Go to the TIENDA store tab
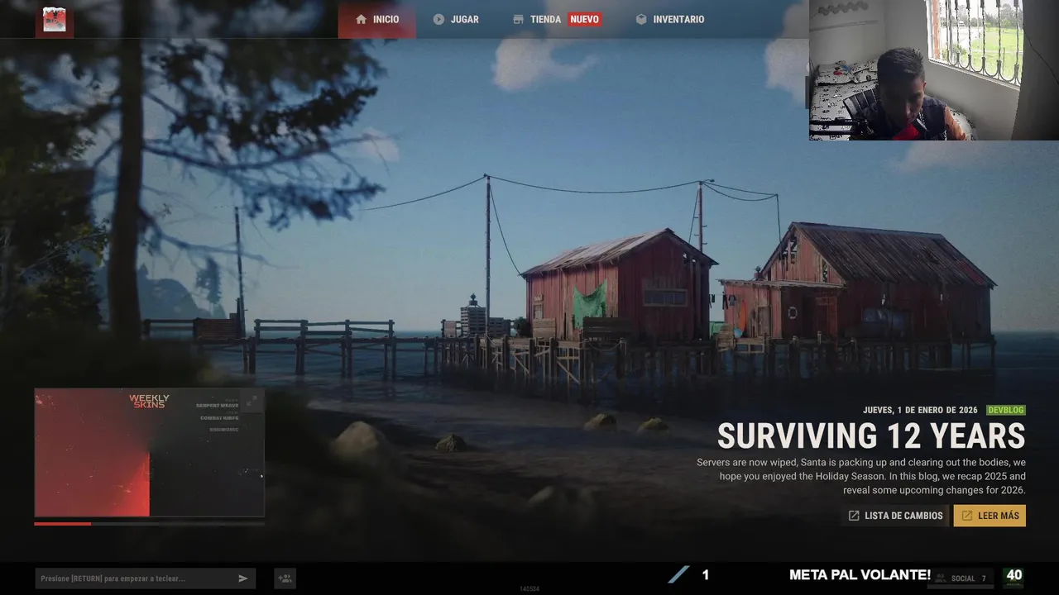Screen dimensions: 1059x595 click(556, 19)
